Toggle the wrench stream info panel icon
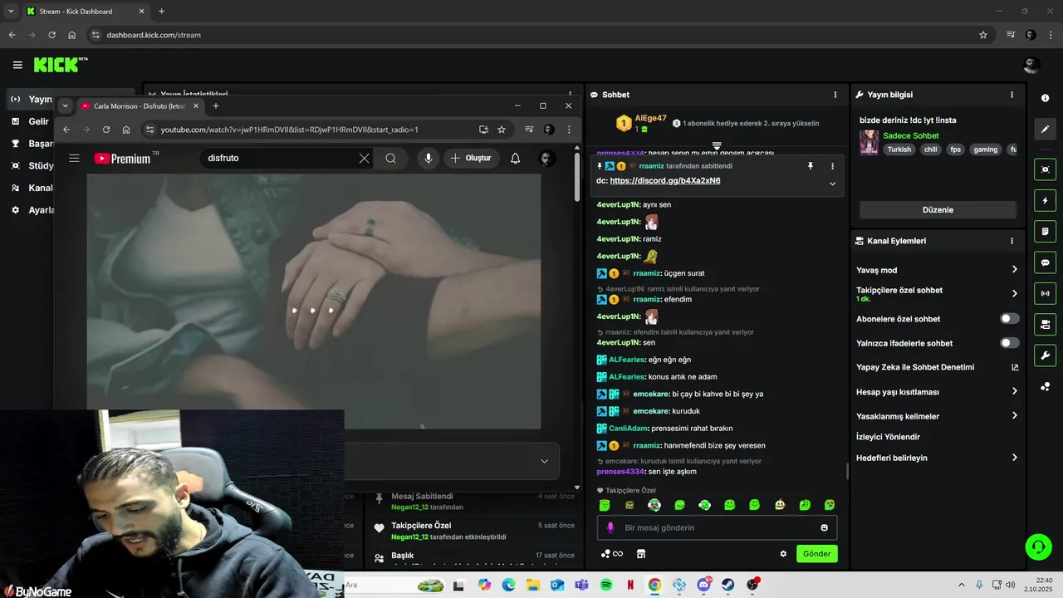Viewport: 1063px width, 598px height. (1045, 355)
